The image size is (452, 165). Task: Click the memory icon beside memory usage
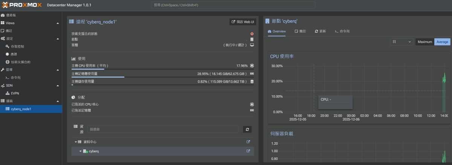click(252, 73)
